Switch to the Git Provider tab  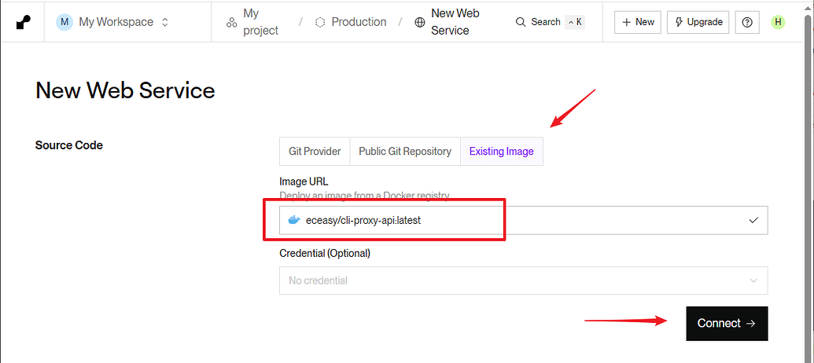tap(315, 152)
